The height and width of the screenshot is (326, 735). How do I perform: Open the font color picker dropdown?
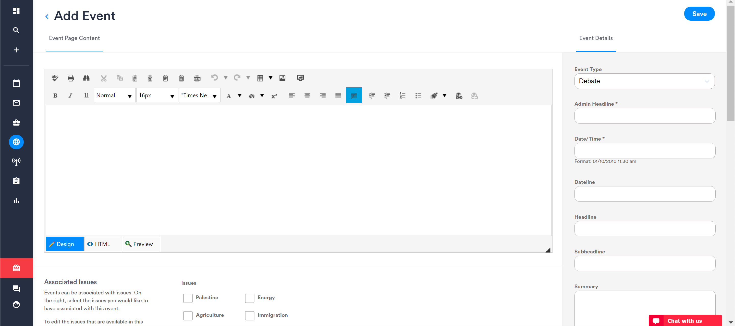[239, 96]
